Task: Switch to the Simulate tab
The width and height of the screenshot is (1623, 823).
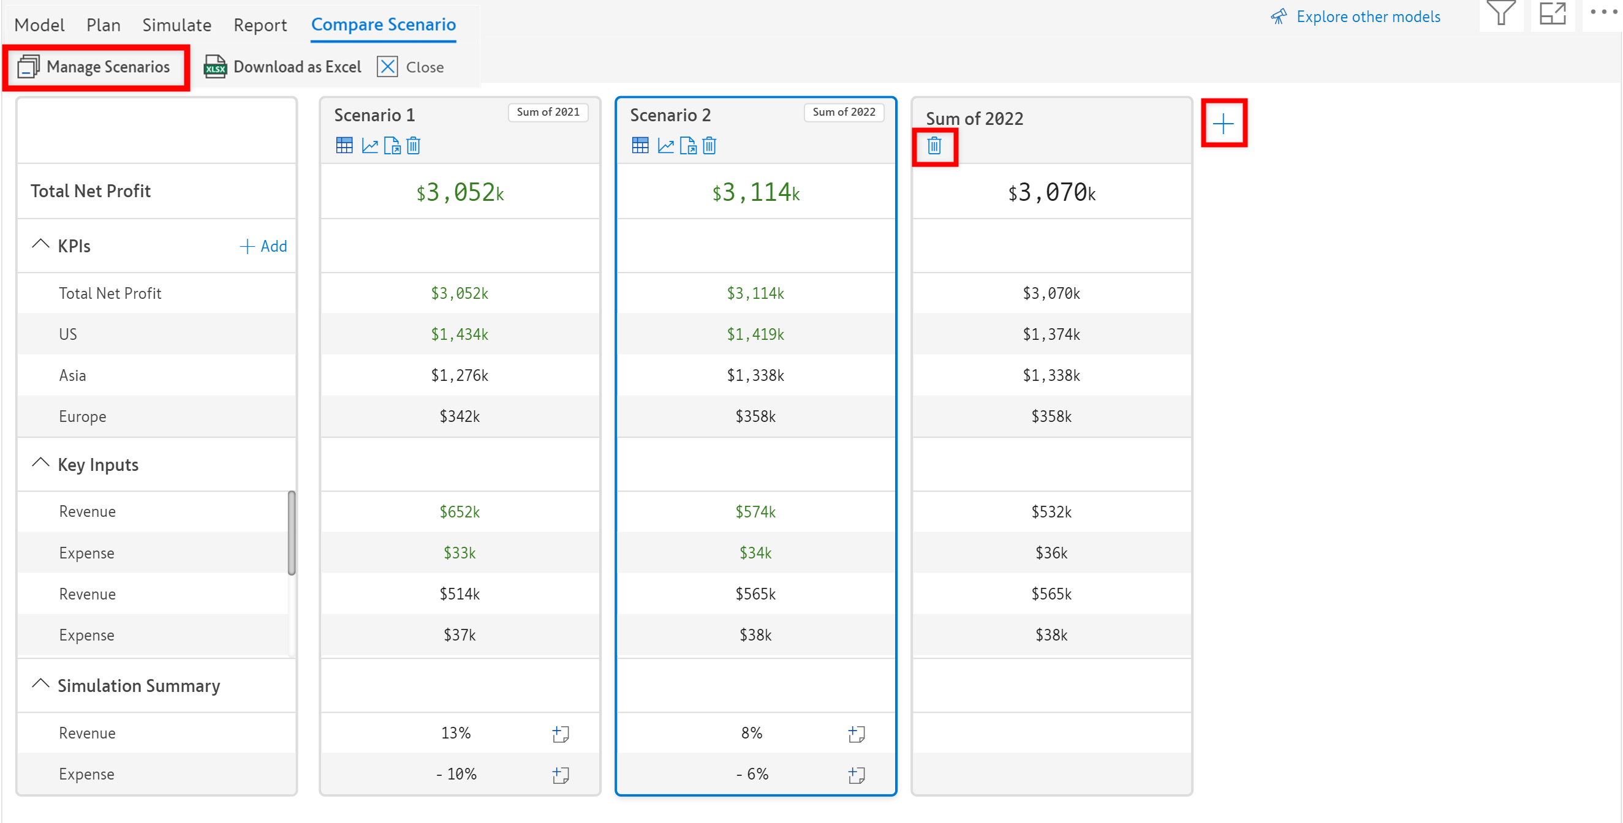Action: (x=176, y=25)
